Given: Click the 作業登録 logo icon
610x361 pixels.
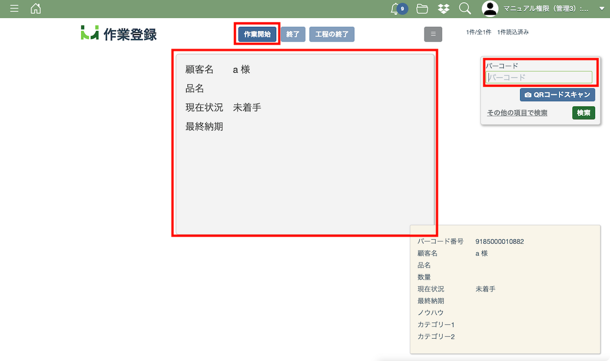Looking at the screenshot, I should (89, 33).
